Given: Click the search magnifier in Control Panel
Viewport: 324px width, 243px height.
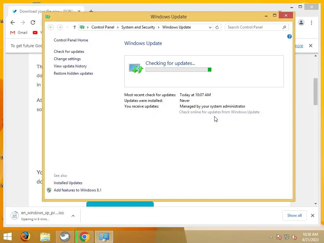Looking at the screenshot, I should (284, 27).
